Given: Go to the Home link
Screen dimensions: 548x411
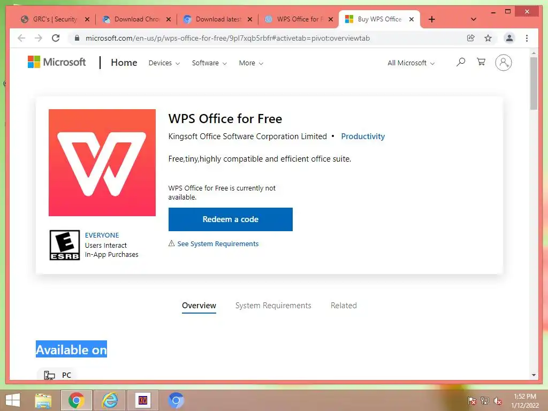Looking at the screenshot, I should [x=124, y=63].
